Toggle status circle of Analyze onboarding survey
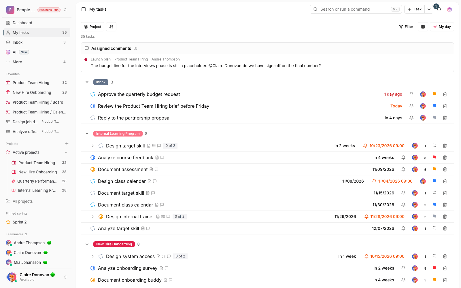 (93, 268)
